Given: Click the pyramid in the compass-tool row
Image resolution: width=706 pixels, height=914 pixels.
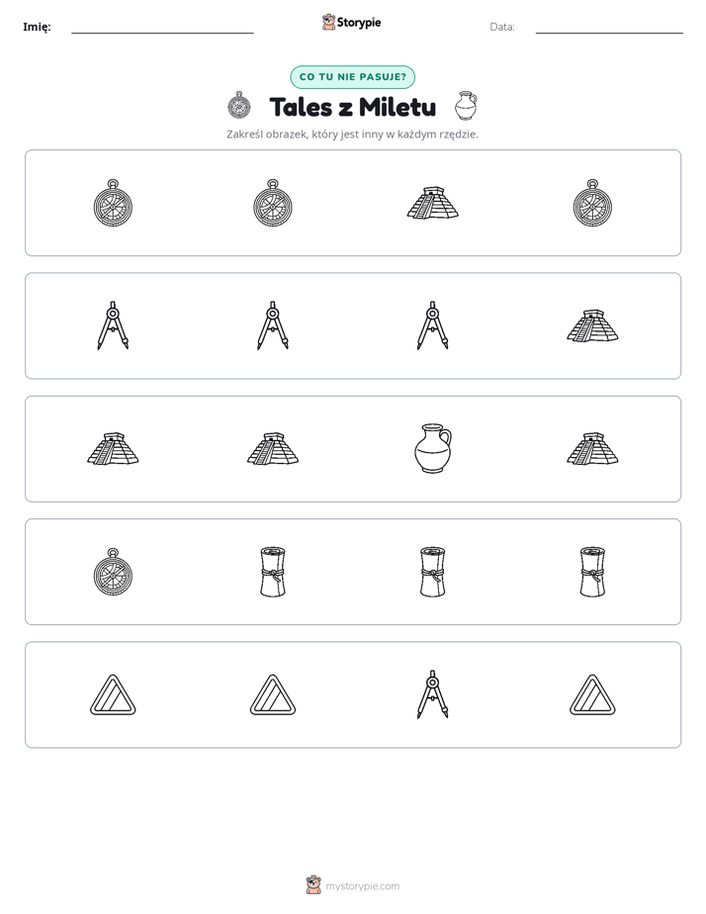Looking at the screenshot, I should click(592, 325).
